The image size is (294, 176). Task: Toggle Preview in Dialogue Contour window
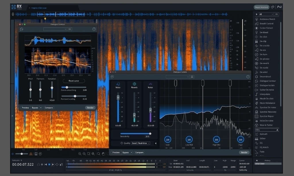(25, 108)
